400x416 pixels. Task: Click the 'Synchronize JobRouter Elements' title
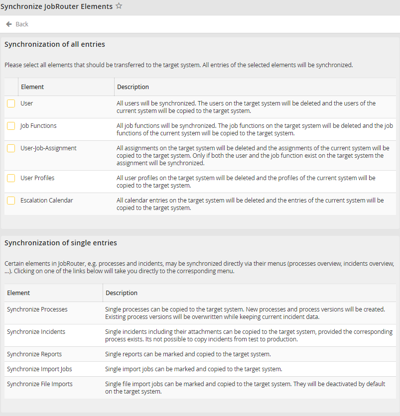57,6
